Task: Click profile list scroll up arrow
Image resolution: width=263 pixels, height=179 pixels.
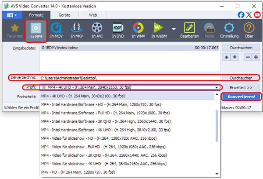Action: click(x=217, y=94)
